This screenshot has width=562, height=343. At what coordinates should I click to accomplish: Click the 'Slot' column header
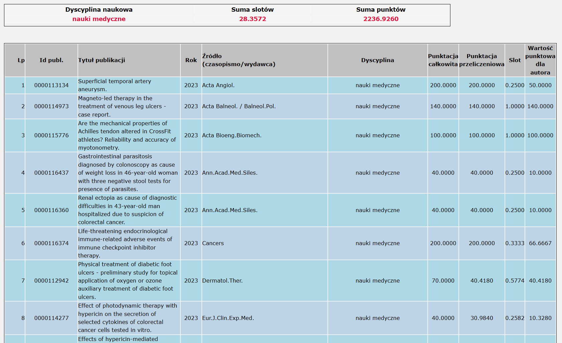(515, 60)
